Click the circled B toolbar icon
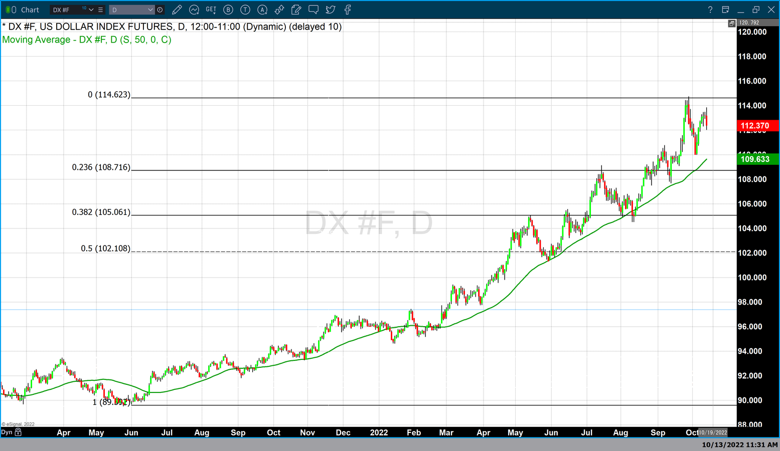 [x=228, y=10]
